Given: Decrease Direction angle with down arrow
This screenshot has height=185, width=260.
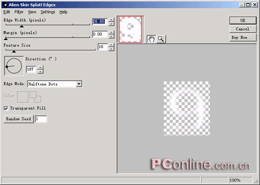Looking at the screenshot, I should 41,72.
